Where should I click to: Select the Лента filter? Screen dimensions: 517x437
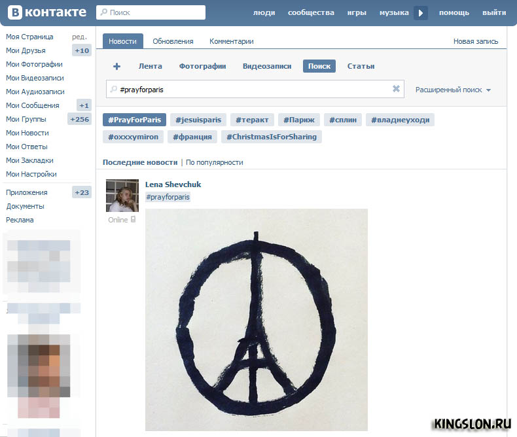point(151,66)
